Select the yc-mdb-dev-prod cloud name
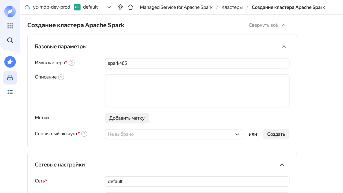 52,7
